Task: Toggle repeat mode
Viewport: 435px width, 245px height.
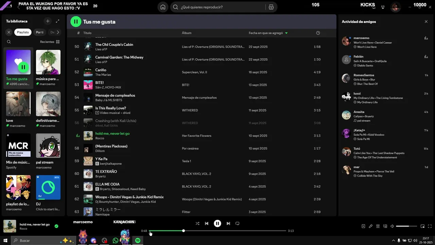Action: pos(238,224)
